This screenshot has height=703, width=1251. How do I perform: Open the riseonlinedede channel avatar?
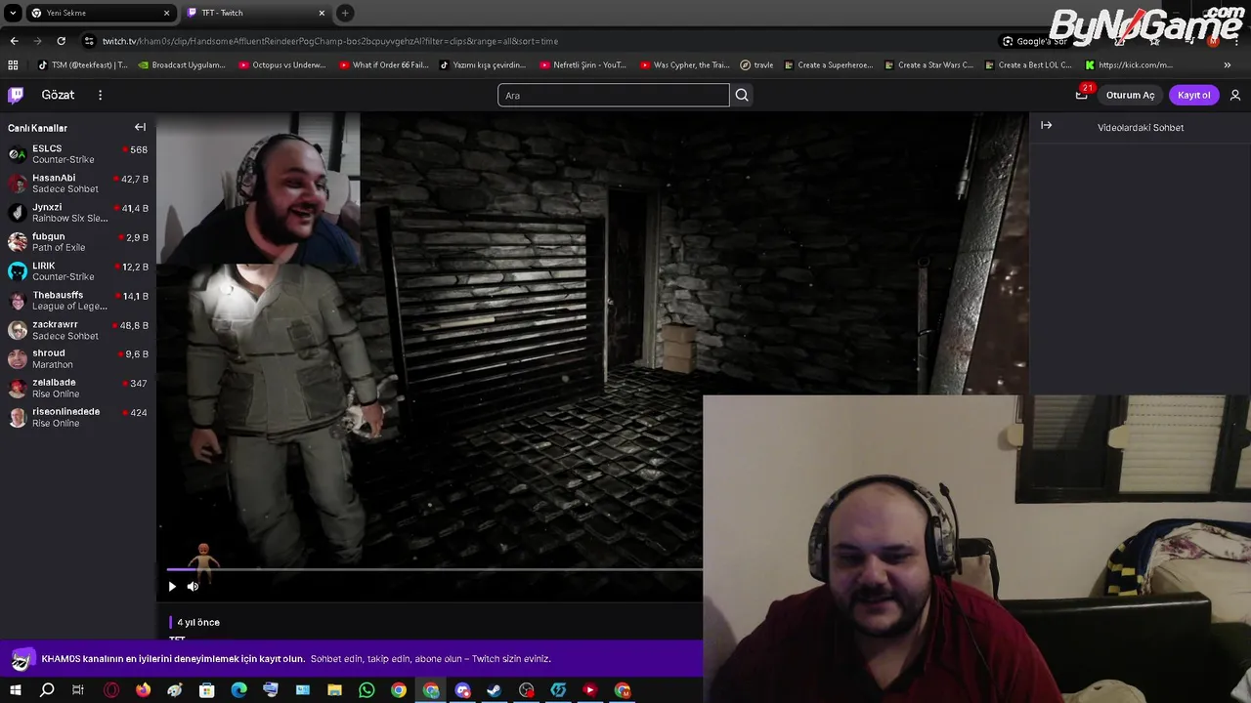pos(17,417)
